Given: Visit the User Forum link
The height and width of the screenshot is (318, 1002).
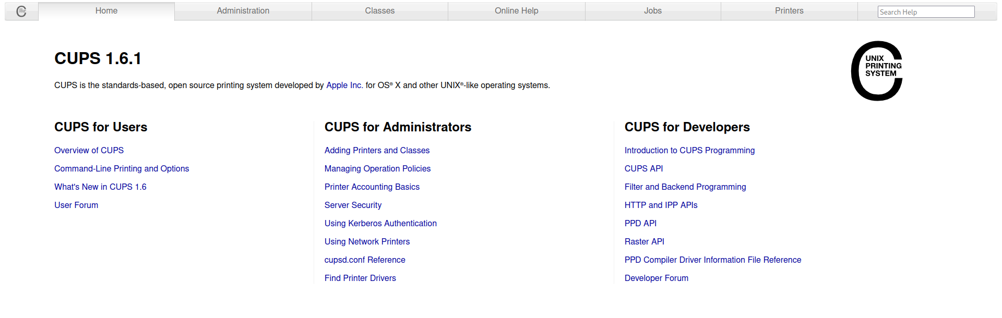Looking at the screenshot, I should pyautogui.click(x=76, y=205).
